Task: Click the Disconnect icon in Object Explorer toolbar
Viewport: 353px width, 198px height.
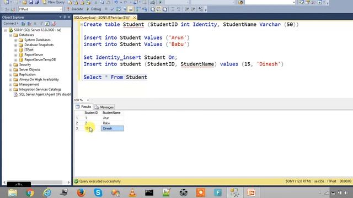Action: click(x=29, y=23)
